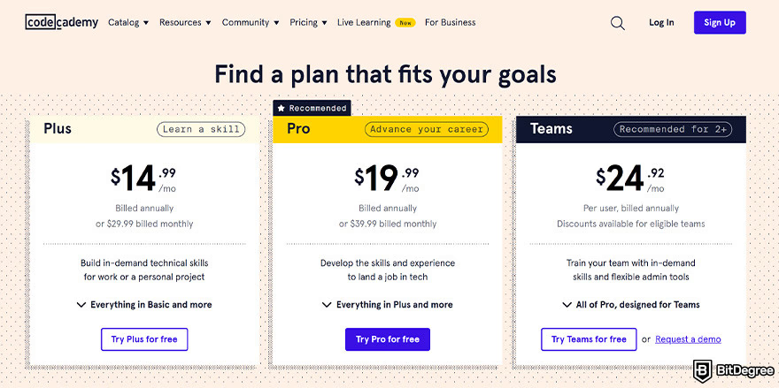Expand the Pricing menu
Image resolution: width=779 pixels, height=388 pixels.
point(308,23)
